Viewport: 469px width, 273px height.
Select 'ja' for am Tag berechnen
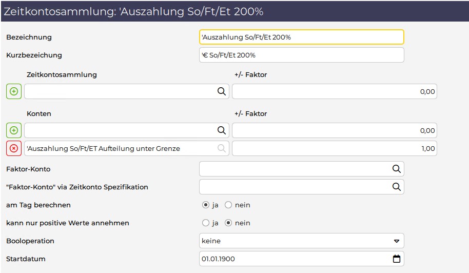click(205, 205)
